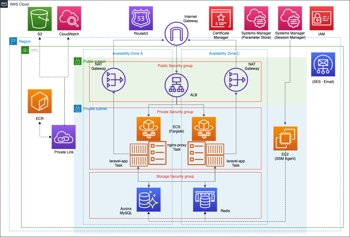The width and height of the screenshot is (350, 237).
Task: Click the 'AWS Cloud' label
Action: (x=19, y=4)
